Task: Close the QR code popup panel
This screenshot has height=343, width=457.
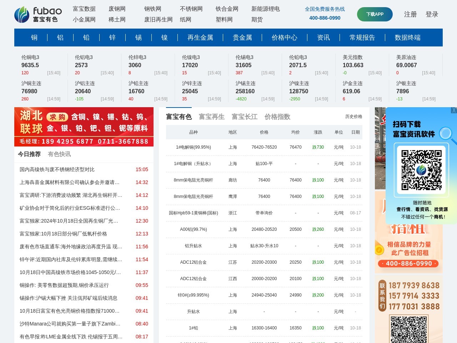Action: pyautogui.click(x=453, y=110)
